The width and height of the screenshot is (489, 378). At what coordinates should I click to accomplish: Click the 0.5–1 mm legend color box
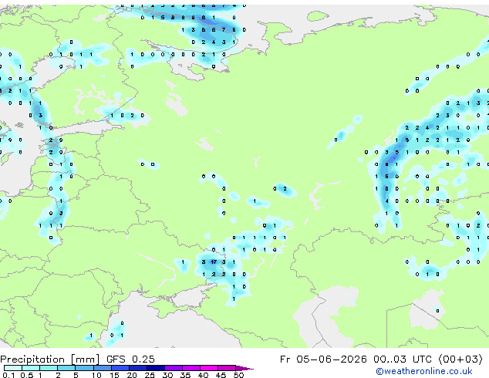[31, 368]
